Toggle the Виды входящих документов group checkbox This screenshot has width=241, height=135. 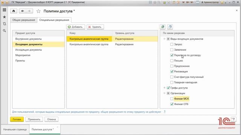(x=168, y=39)
